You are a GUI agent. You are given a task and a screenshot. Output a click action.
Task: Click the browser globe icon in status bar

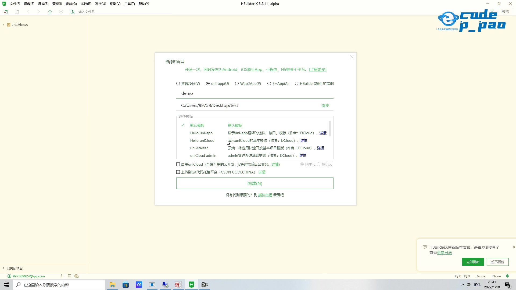pyautogui.click(x=77, y=276)
